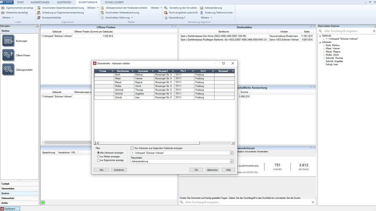Image resolution: width=376 pixels, height=211 pixels.
Task: Open the Buchungen icon in Navigator
Action: (8, 41)
